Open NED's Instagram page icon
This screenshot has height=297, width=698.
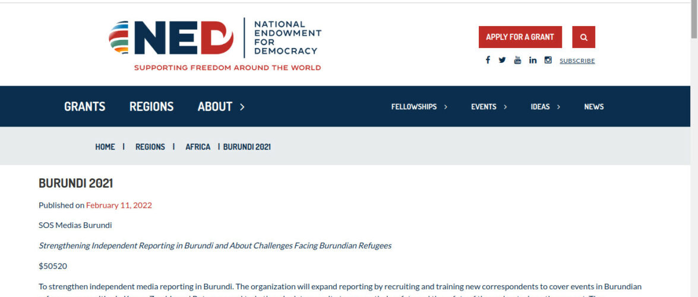548,60
